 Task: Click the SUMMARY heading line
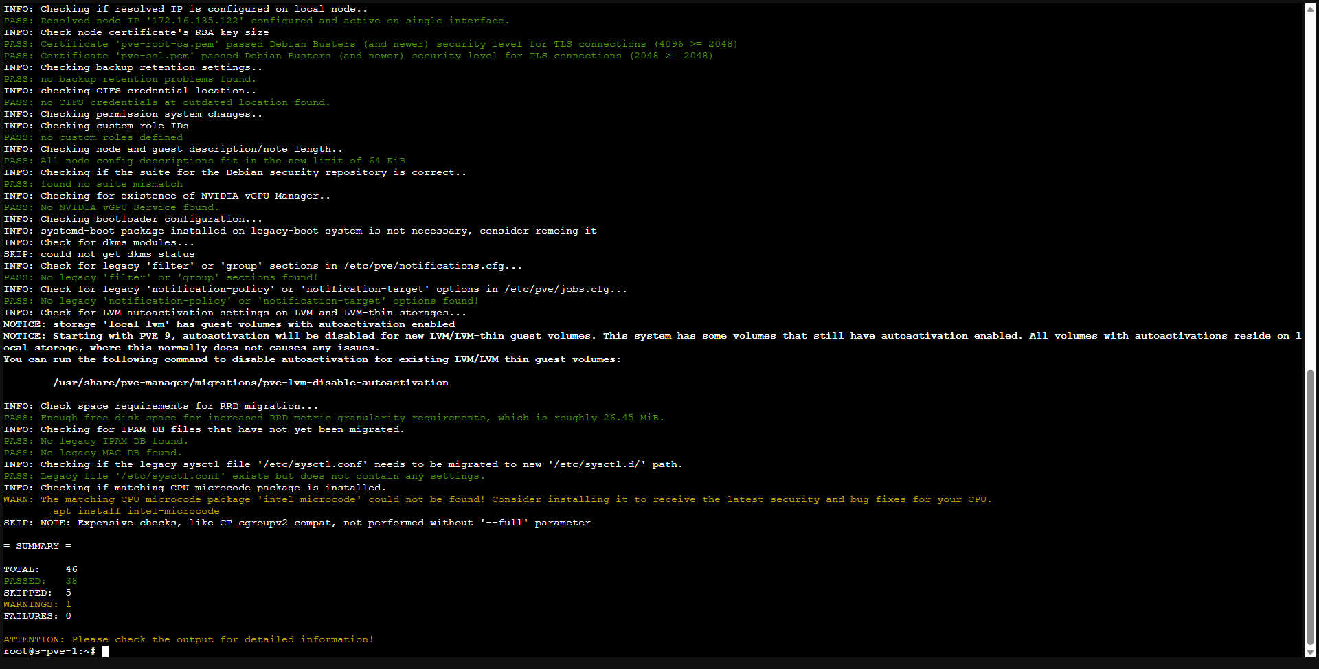[x=38, y=546]
